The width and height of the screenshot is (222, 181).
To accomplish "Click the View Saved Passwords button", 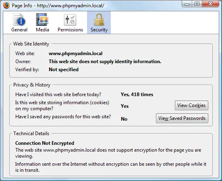I will (x=182, y=118).
